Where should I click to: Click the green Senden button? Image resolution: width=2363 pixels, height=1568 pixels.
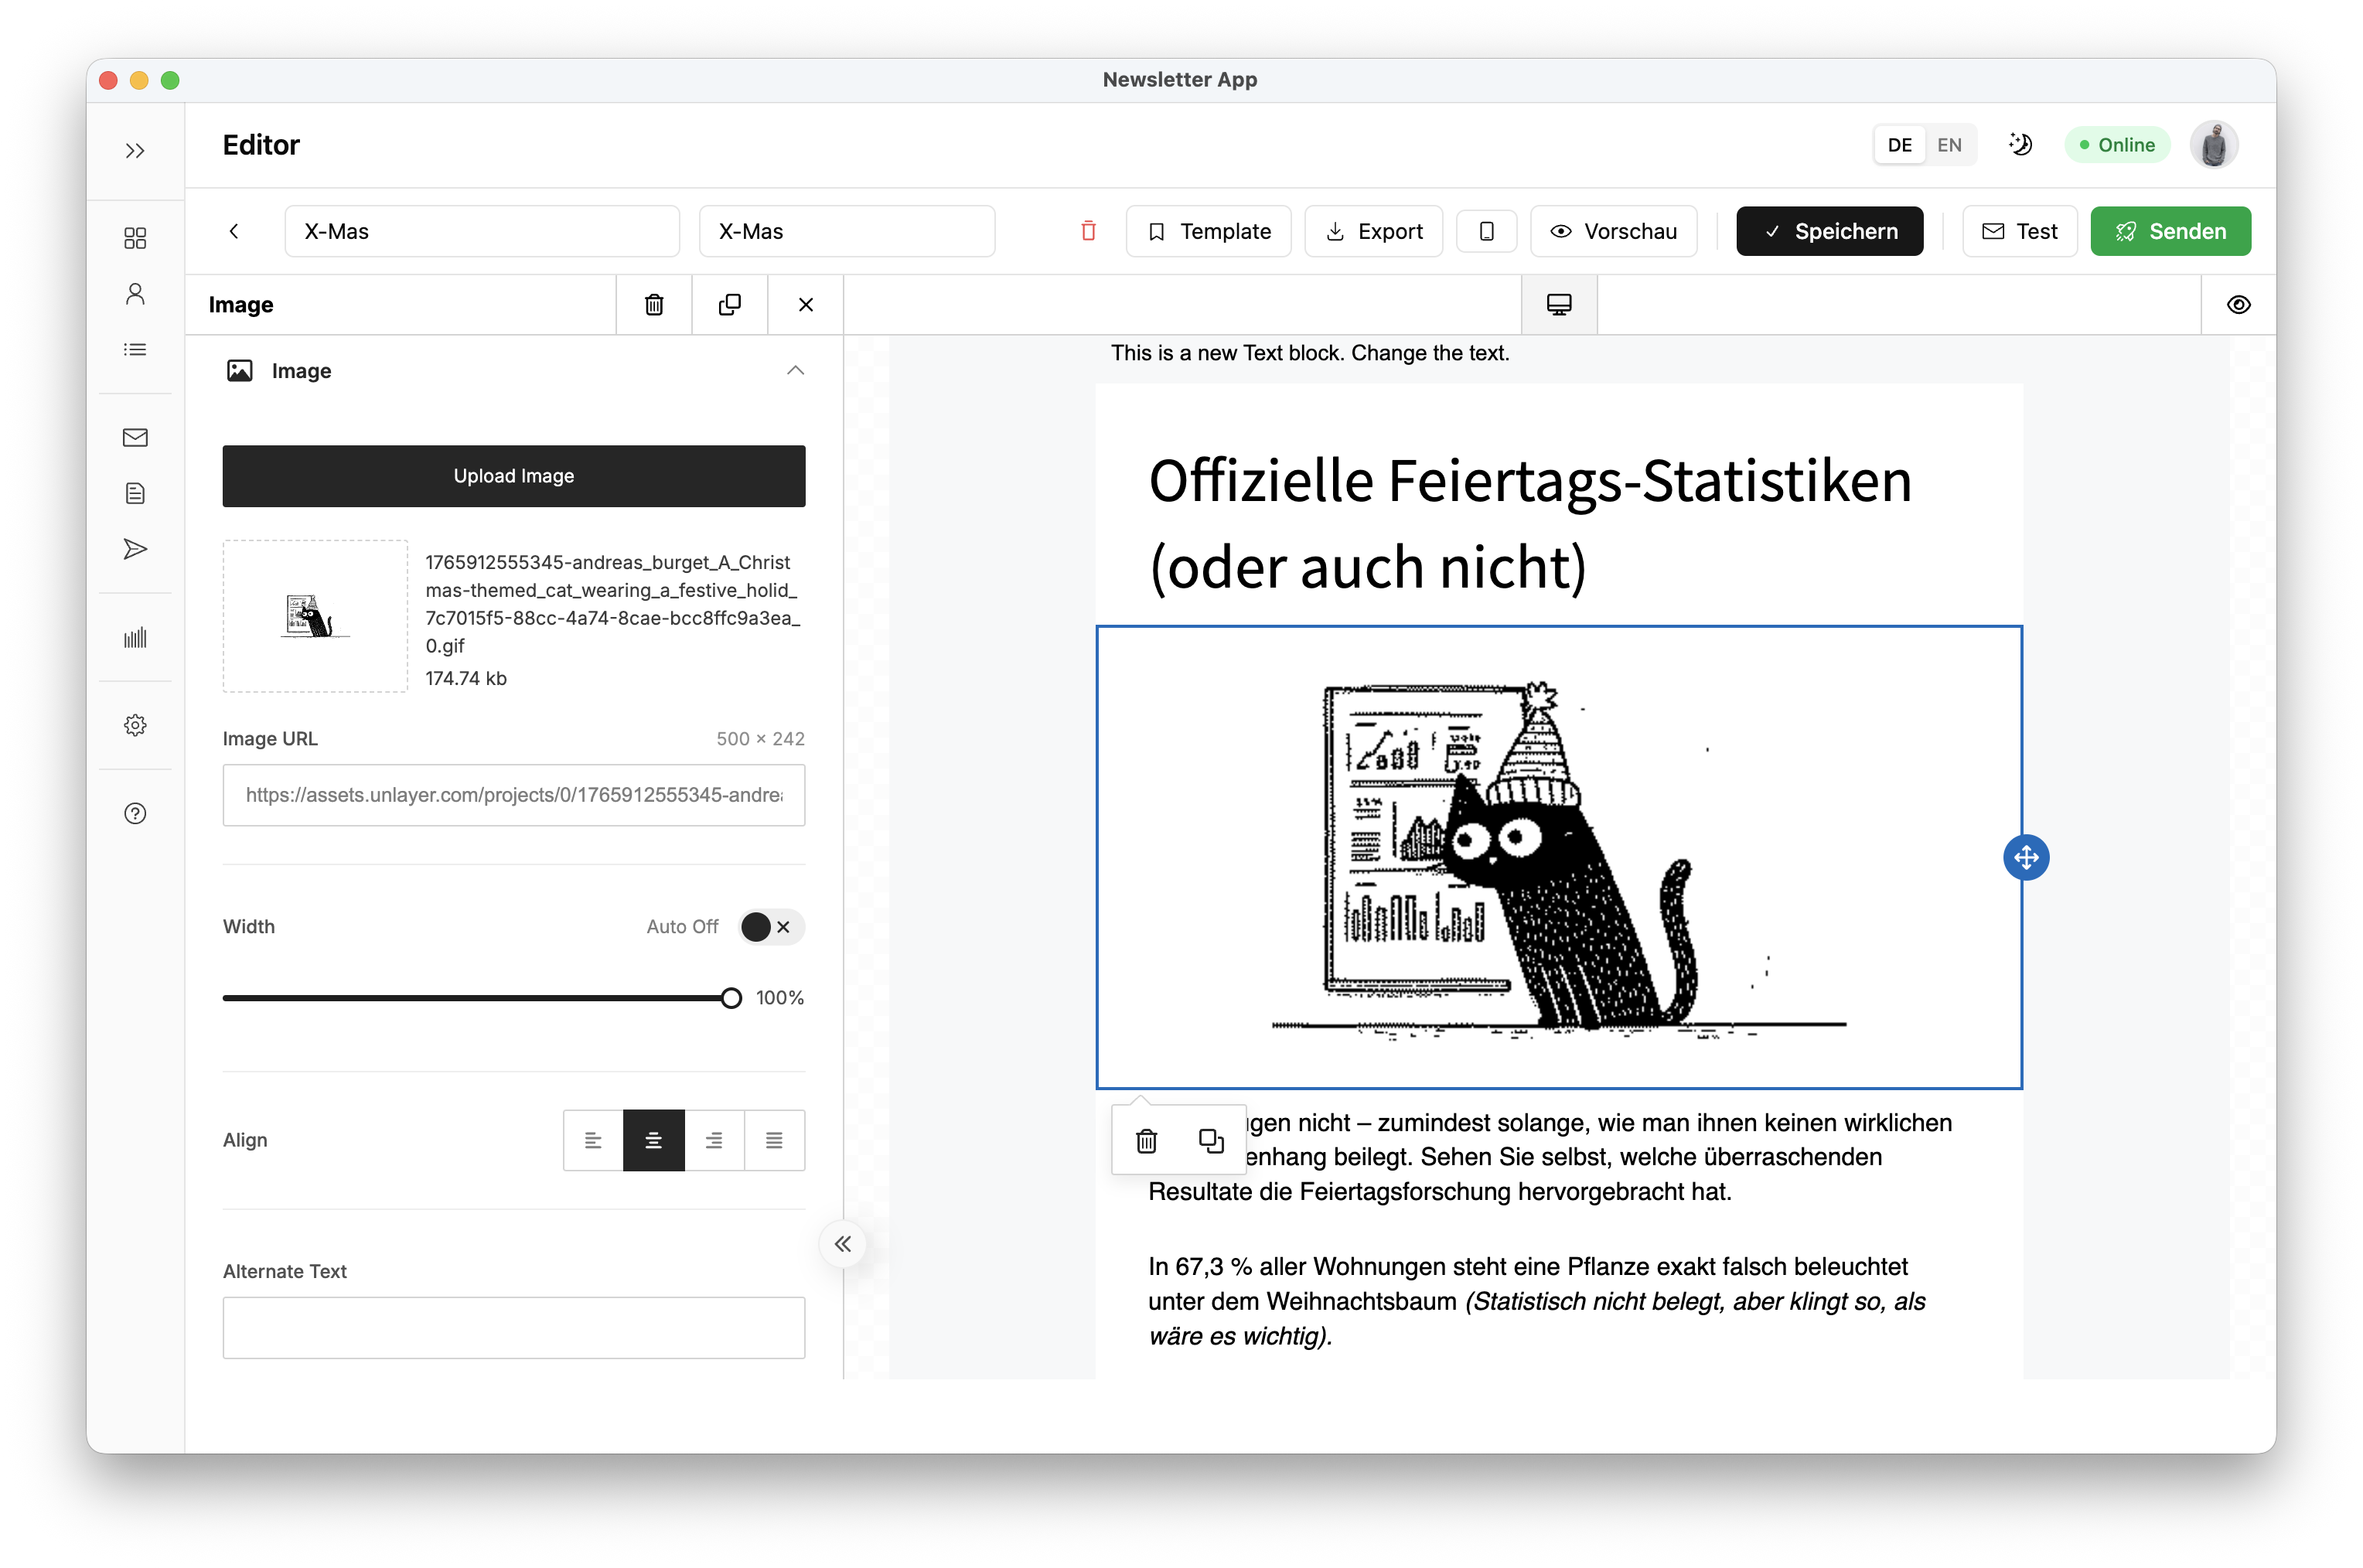[2170, 231]
